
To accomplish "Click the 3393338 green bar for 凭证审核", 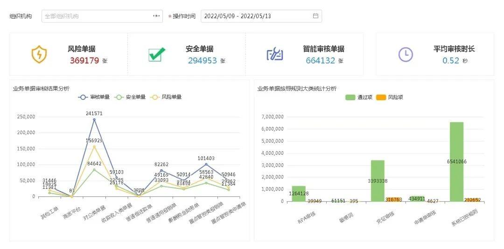I will [378, 181].
